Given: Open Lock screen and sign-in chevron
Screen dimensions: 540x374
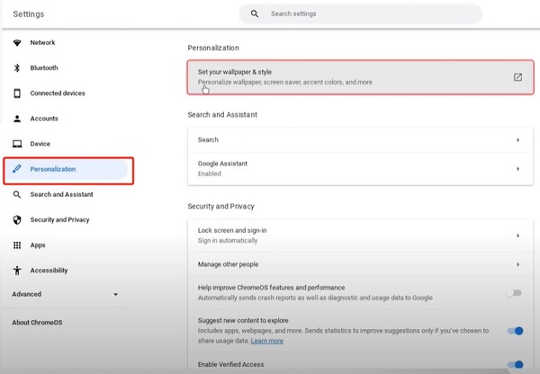Looking at the screenshot, I should (x=517, y=236).
